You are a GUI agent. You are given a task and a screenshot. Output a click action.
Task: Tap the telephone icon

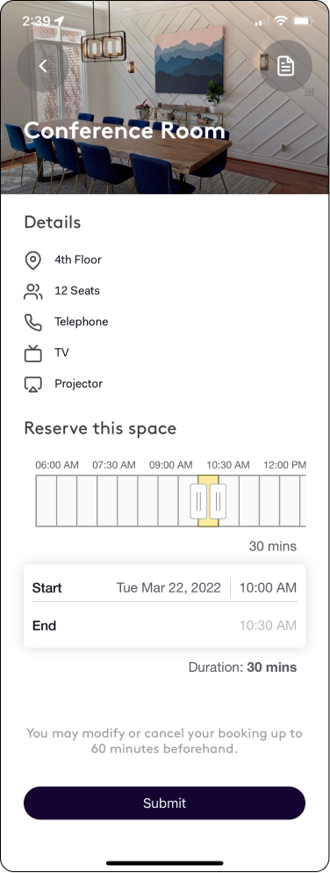pos(33,323)
